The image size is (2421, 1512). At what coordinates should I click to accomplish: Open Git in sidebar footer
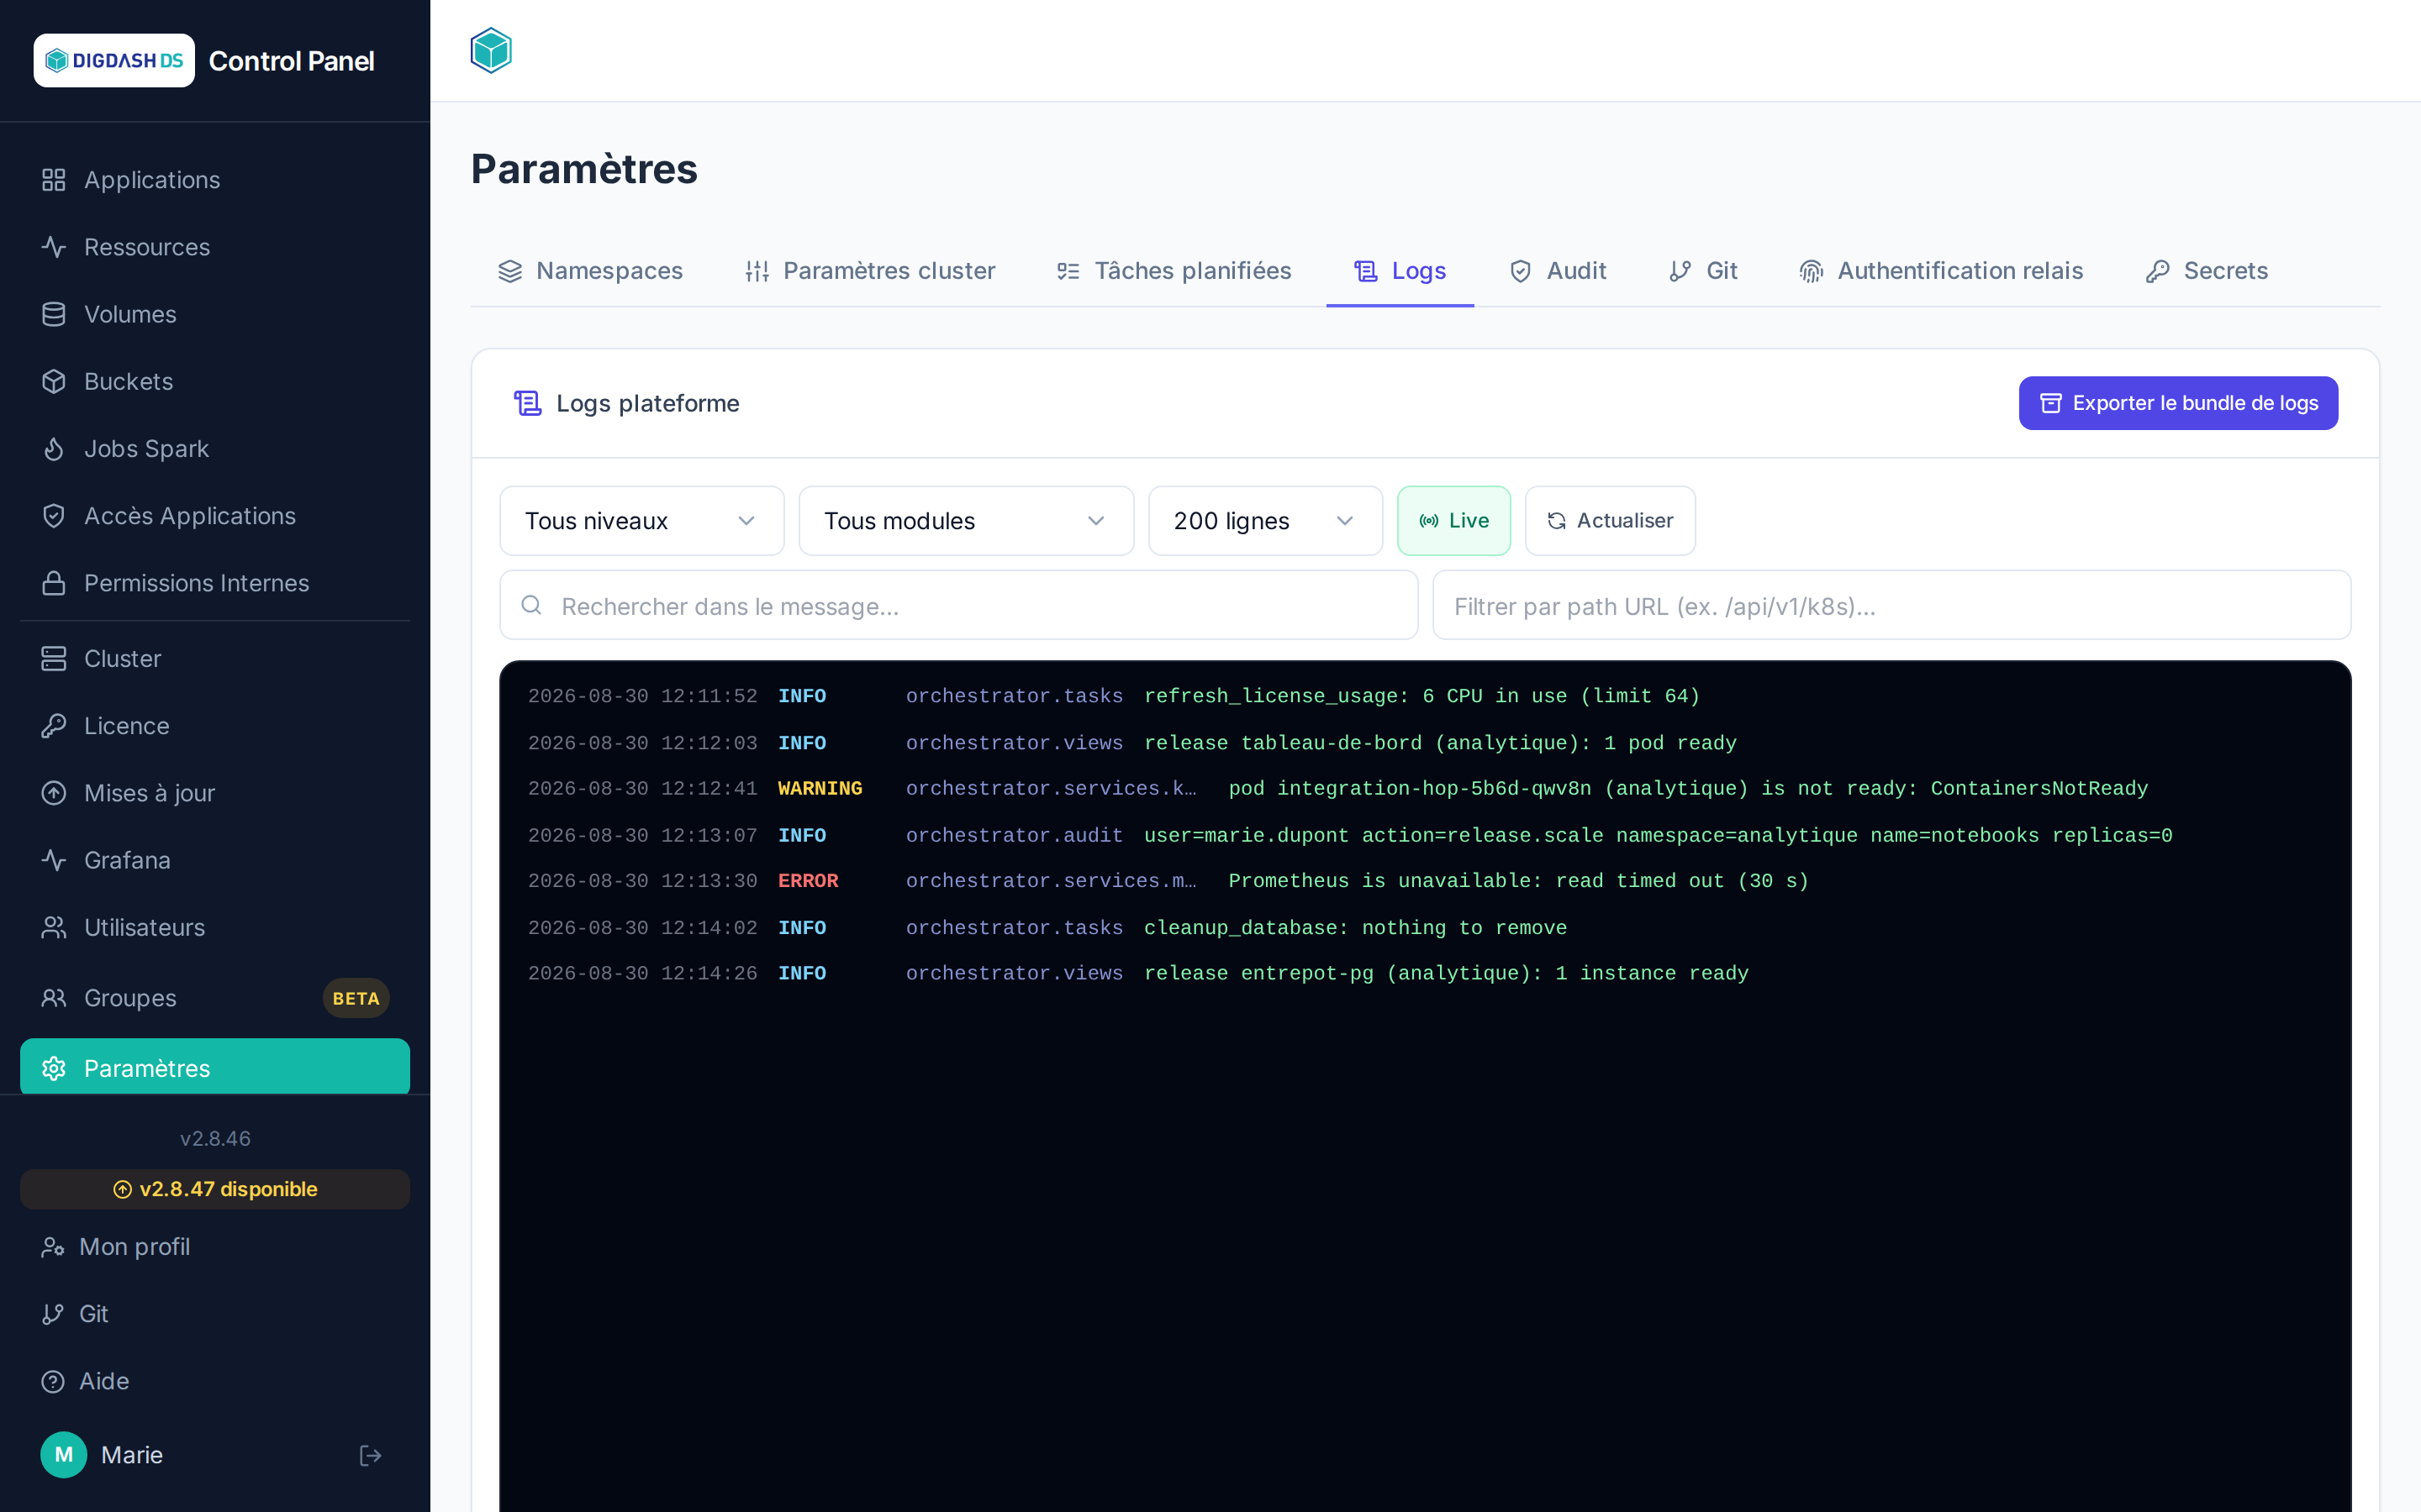pos(215,1314)
